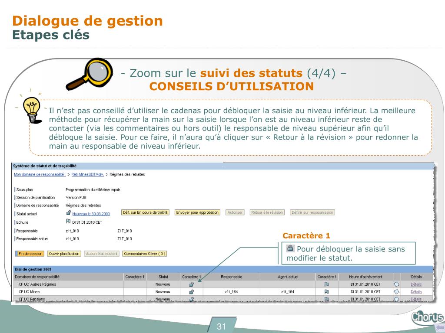Click the greyed Autoriser button
This screenshot has height=333, width=445.
[x=235, y=212]
